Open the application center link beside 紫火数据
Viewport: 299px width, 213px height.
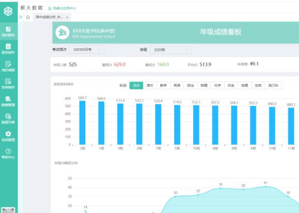point(62,8)
